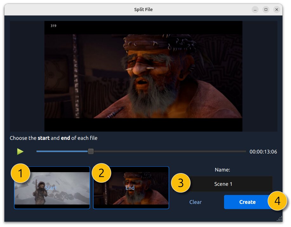Click the video preview showing frame 319
The height and width of the screenshot is (227, 291).
pos(143,76)
